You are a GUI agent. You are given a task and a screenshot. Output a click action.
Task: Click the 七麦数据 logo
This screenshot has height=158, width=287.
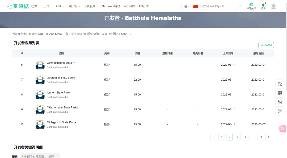pyautogui.click(x=18, y=6)
